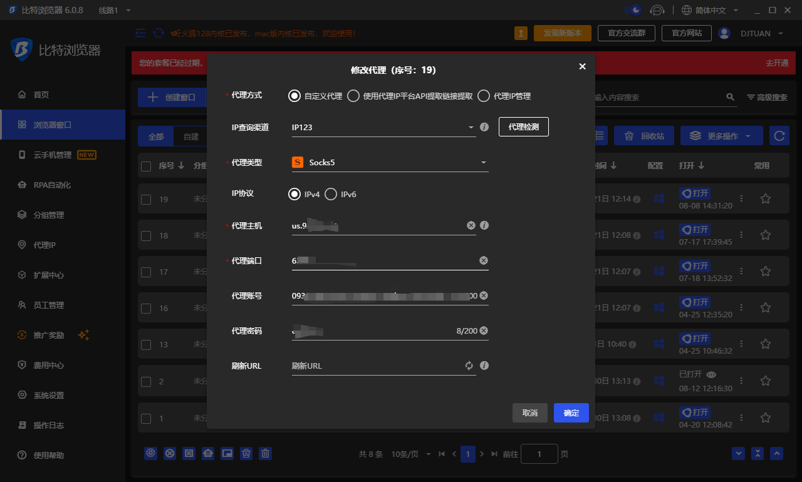Collapse the sidebar menu icon
The height and width of the screenshot is (482, 802).
point(140,33)
